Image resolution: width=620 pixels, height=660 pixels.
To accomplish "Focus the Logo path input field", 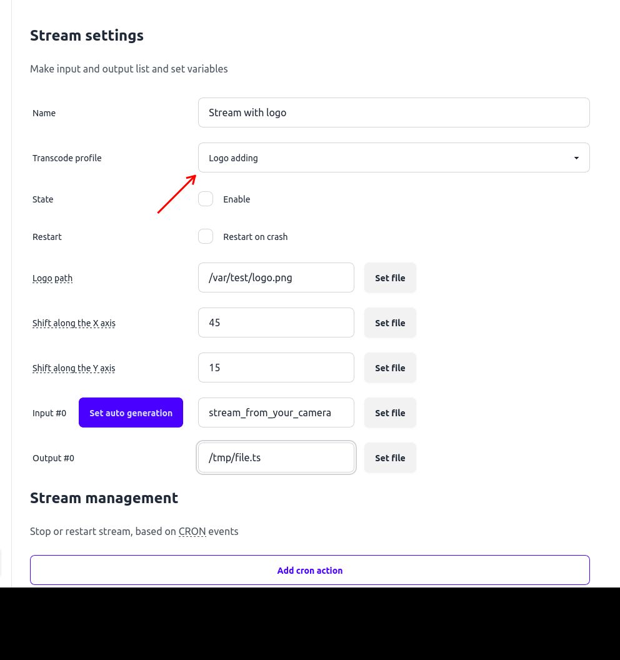I will pyautogui.click(x=276, y=277).
